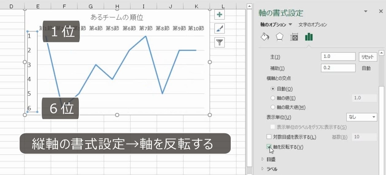Image resolution: width=386 pixels, height=175 pixels.
Task: Click the pane scrollbar up arrow
Action: click(x=381, y=53)
